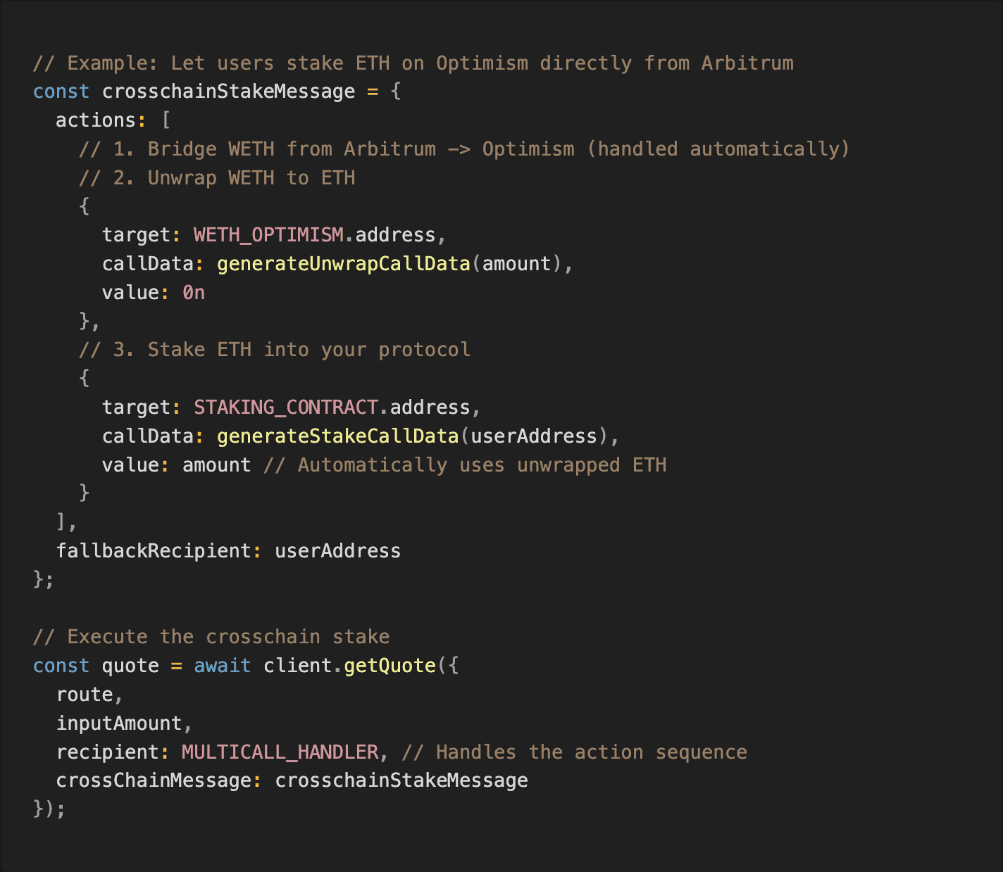Image resolution: width=1003 pixels, height=872 pixels.
Task: Click the fallbackRecipient property key
Action: [x=153, y=551]
